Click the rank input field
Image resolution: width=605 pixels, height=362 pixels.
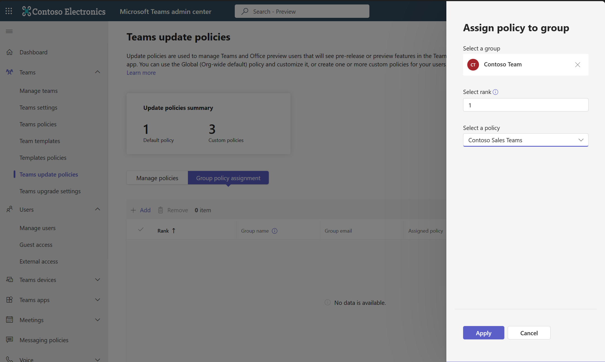pos(525,105)
